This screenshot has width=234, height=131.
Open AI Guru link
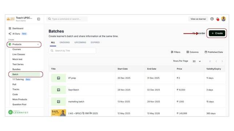pyautogui.click(x=16, y=34)
